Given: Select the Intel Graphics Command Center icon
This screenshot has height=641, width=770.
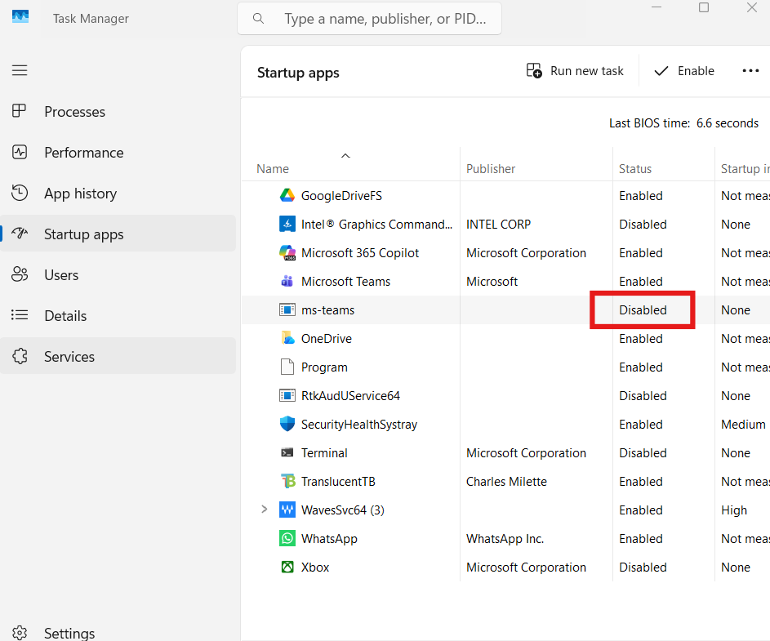Looking at the screenshot, I should [287, 224].
